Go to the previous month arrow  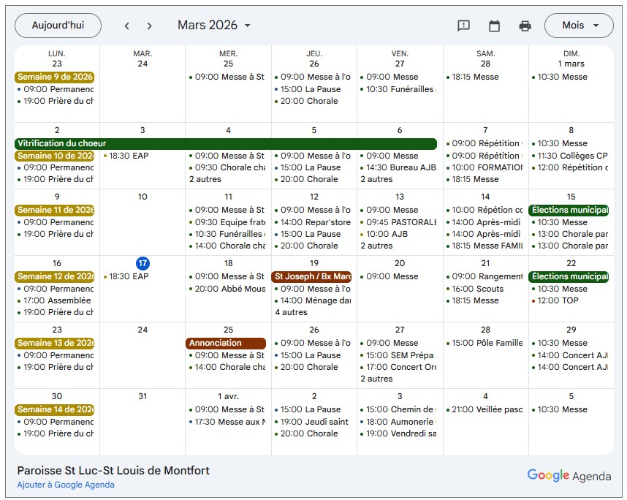tap(126, 26)
